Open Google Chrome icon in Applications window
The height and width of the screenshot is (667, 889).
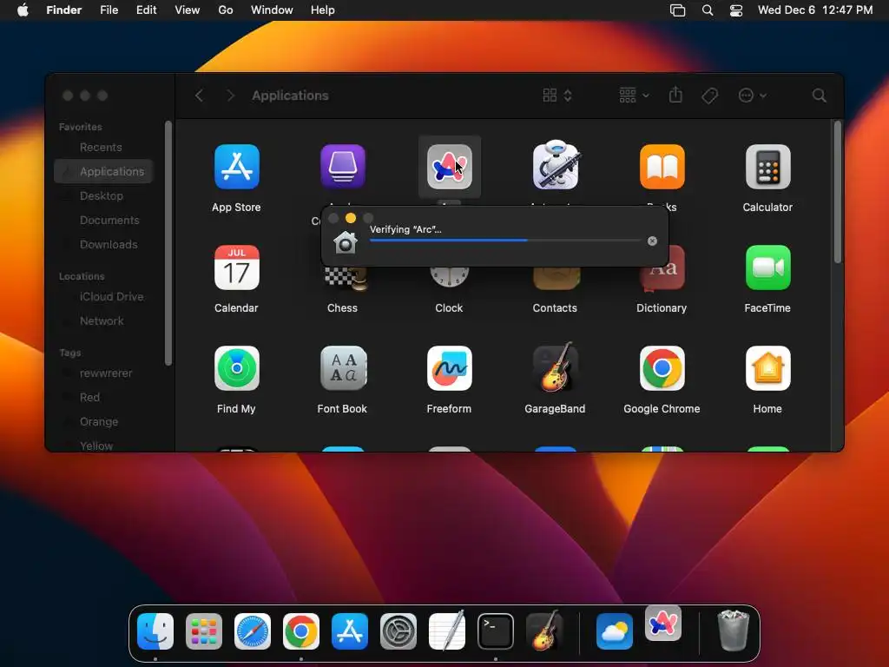662,368
